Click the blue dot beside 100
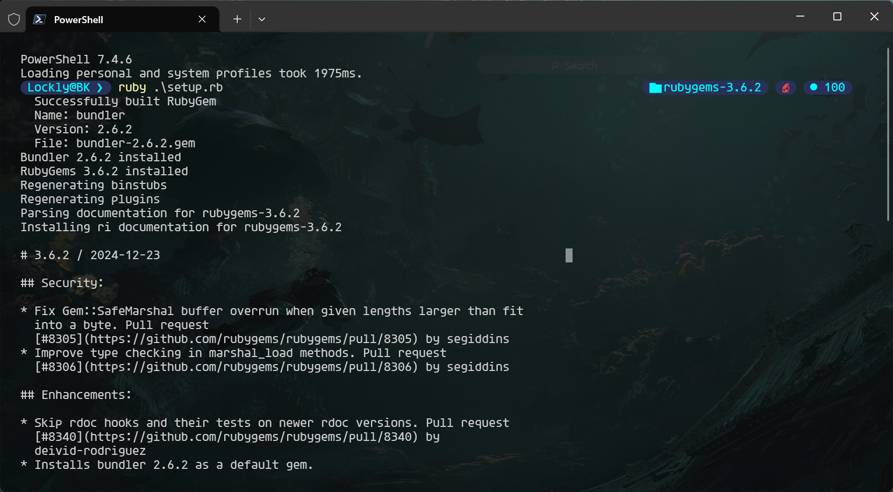Image resolution: width=893 pixels, height=492 pixels. tap(813, 87)
